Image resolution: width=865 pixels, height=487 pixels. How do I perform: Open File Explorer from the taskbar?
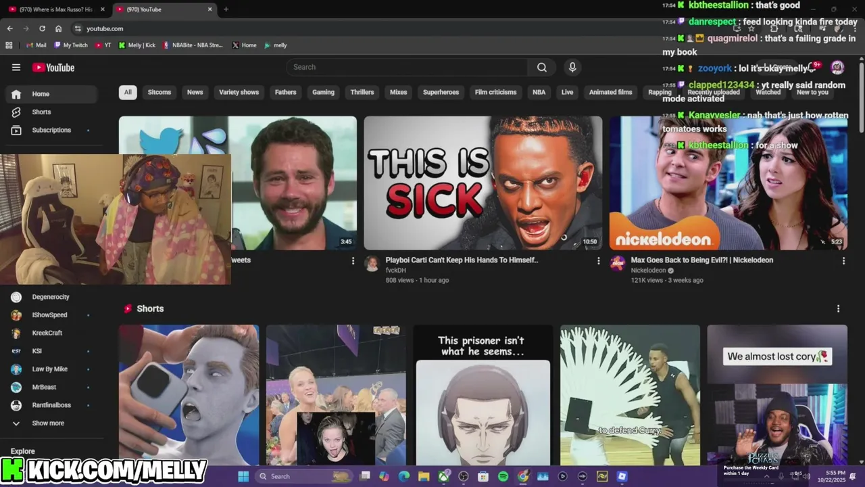[x=424, y=476]
